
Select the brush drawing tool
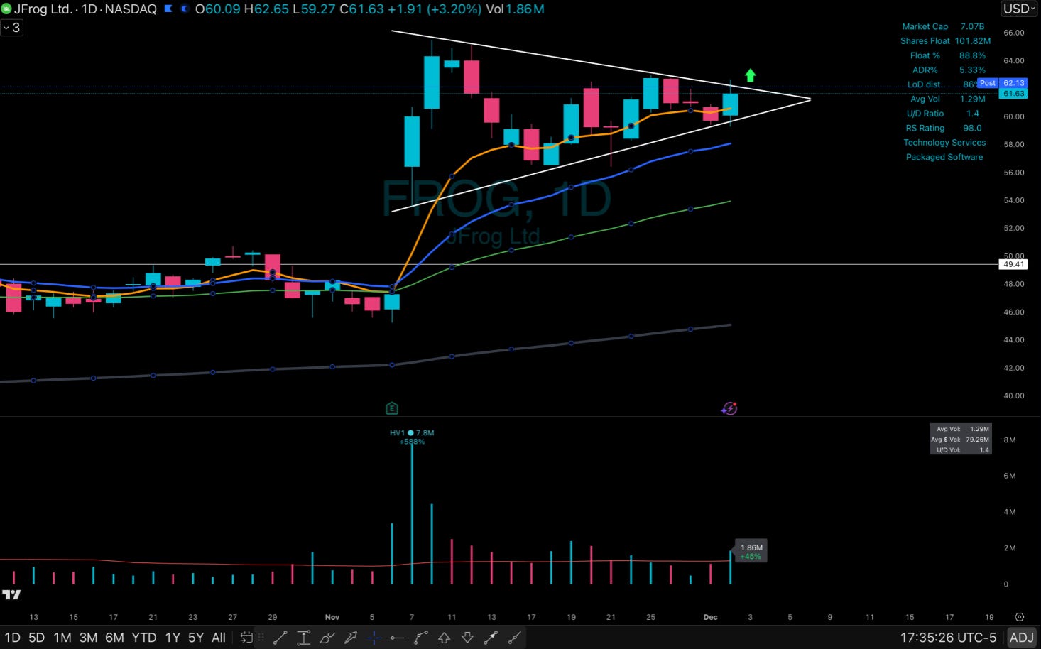pyautogui.click(x=327, y=638)
